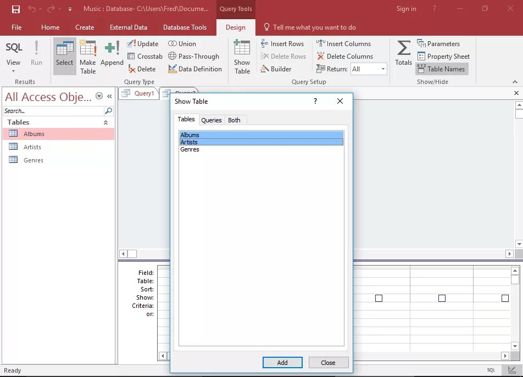523x377 pixels.
Task: Click the Undo icon
Action: [32, 9]
